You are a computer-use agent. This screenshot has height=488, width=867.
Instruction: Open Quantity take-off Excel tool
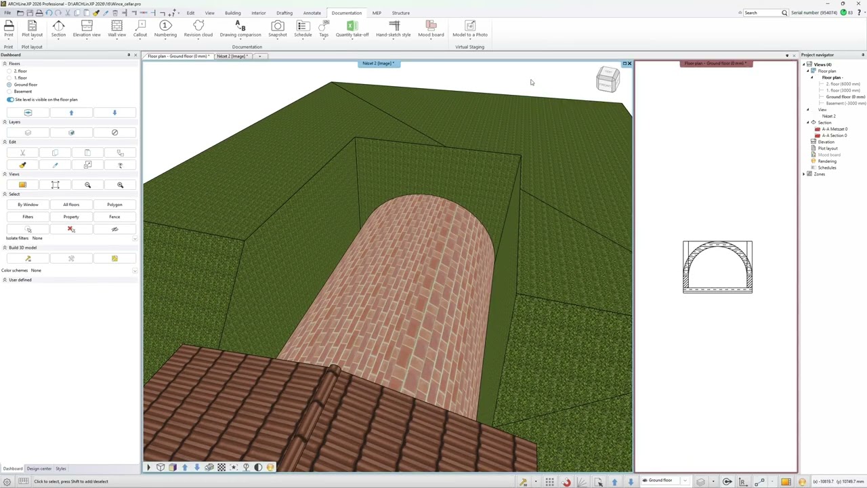click(352, 28)
